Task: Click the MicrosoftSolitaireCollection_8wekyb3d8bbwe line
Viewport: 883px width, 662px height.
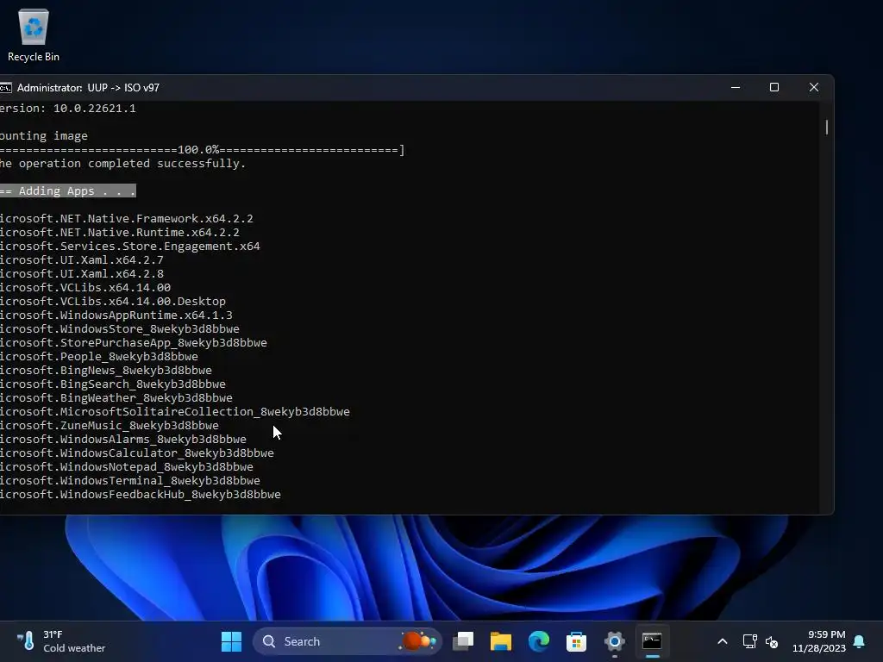Action: tap(174, 411)
